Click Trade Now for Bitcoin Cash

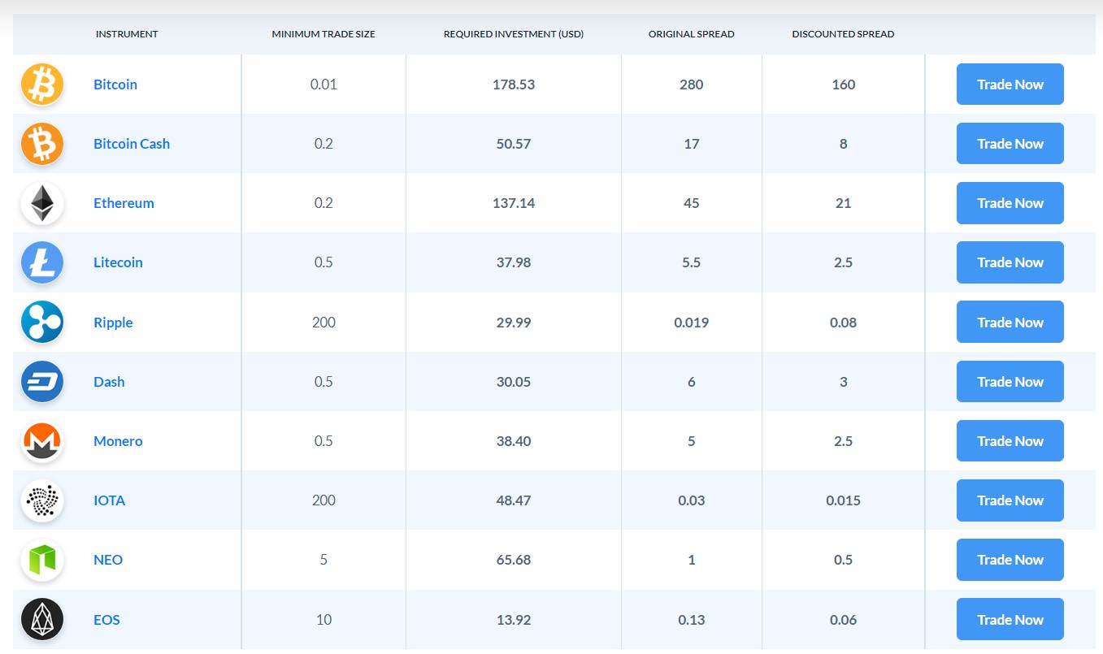[x=1010, y=144]
